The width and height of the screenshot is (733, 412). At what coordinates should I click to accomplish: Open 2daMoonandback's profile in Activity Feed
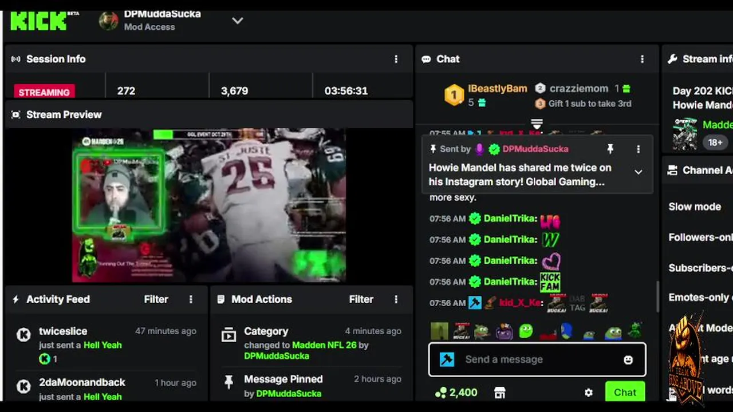pos(82,382)
